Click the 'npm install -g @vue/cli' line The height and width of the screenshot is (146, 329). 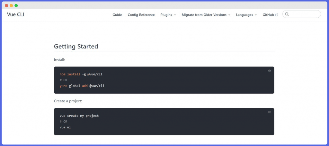point(81,74)
